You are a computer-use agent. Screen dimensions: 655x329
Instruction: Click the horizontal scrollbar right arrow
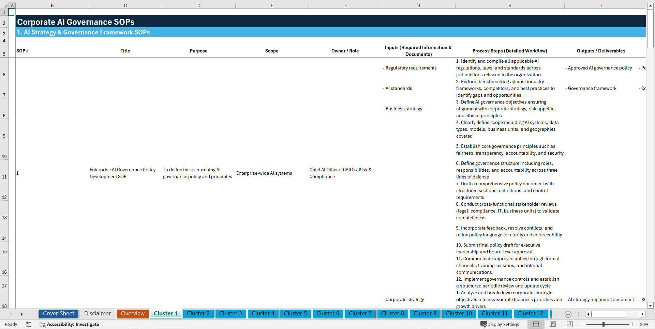643,314
